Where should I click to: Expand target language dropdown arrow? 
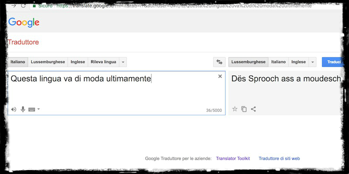[313, 62]
